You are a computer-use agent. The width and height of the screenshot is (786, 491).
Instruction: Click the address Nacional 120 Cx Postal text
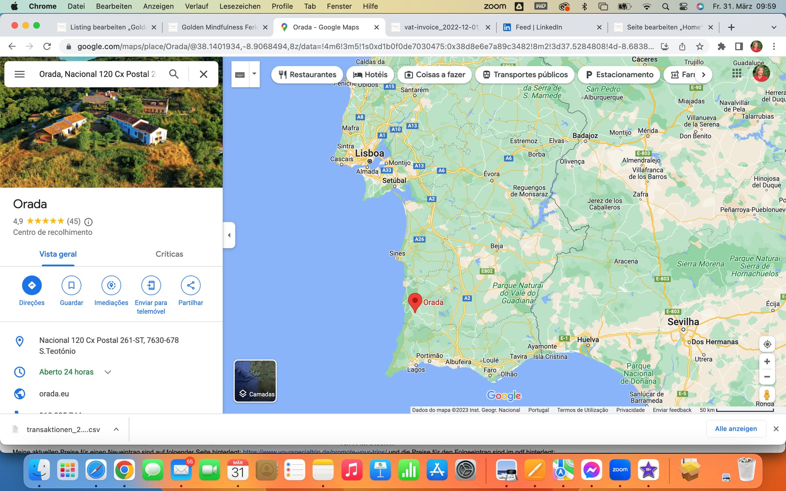pos(109,345)
